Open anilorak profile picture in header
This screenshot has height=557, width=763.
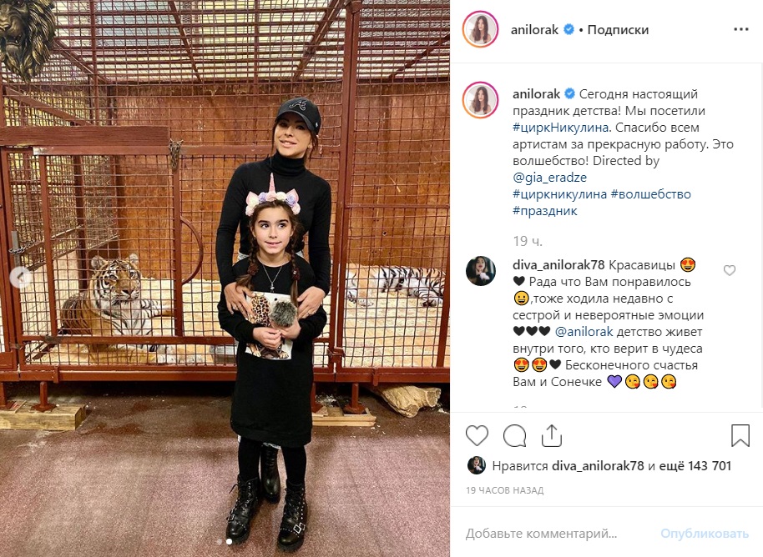[x=480, y=29]
